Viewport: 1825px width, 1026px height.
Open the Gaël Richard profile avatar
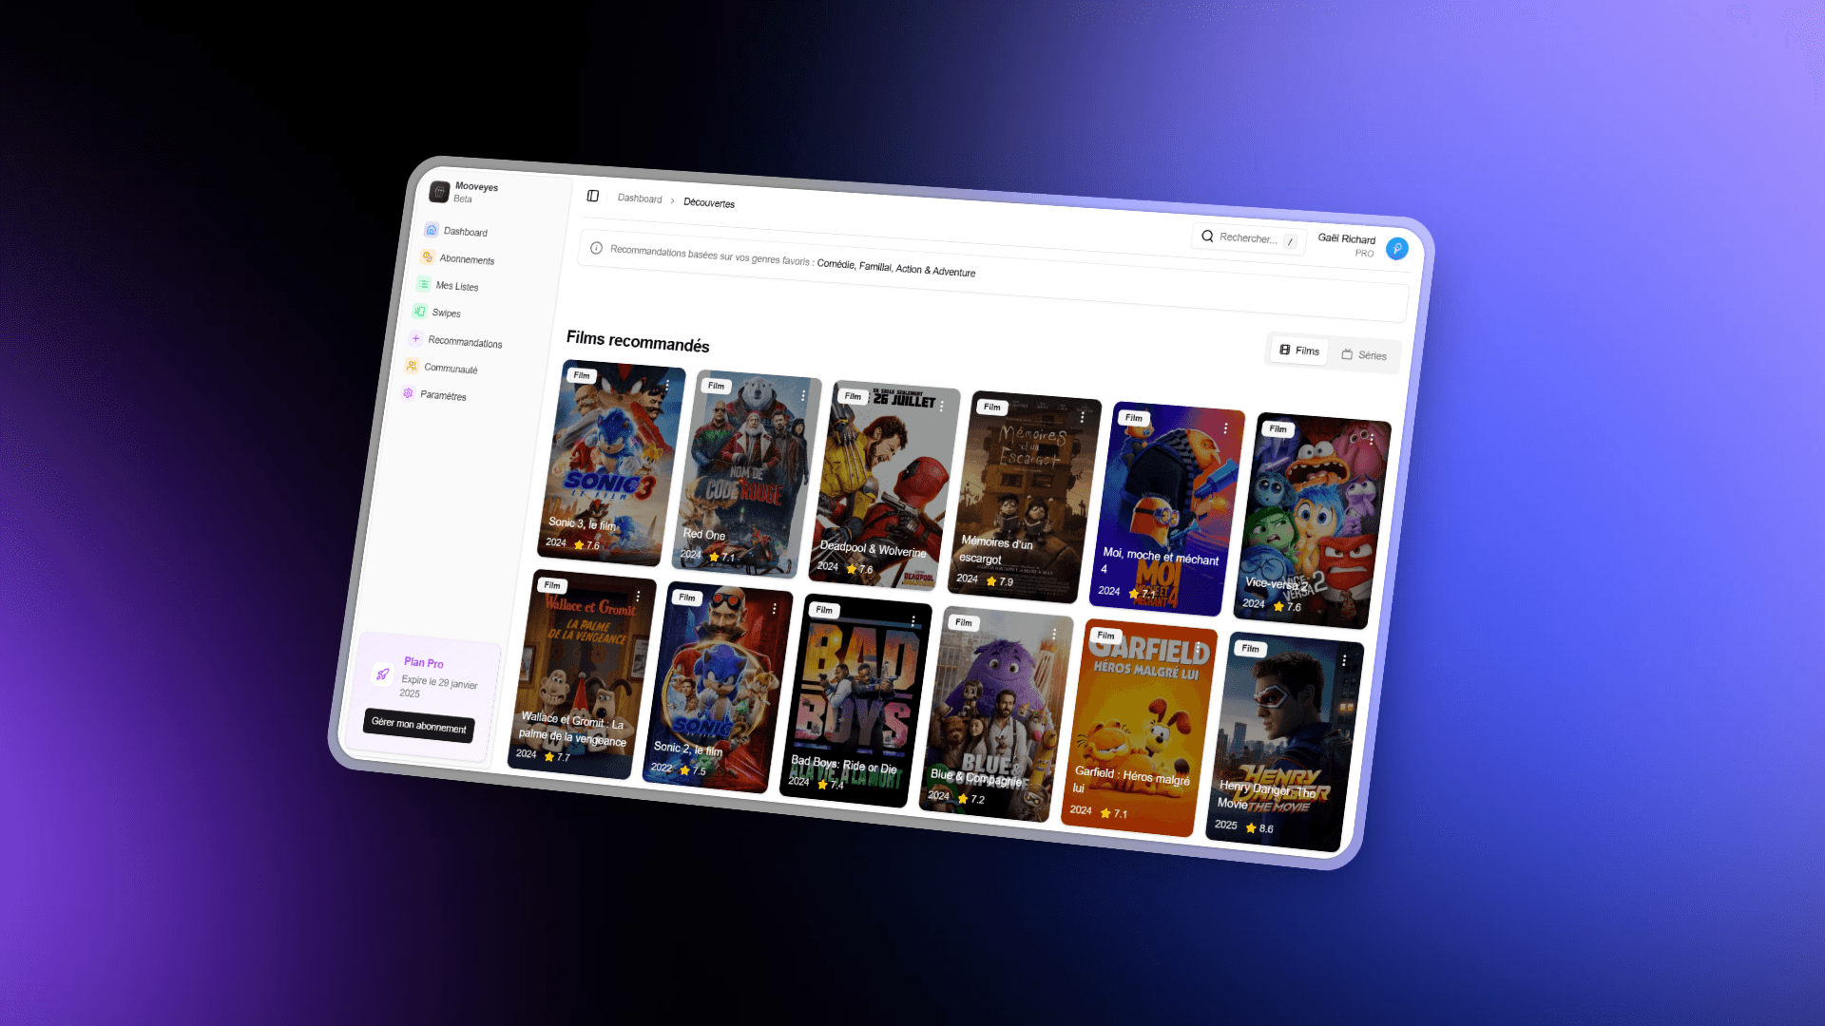tap(1396, 248)
